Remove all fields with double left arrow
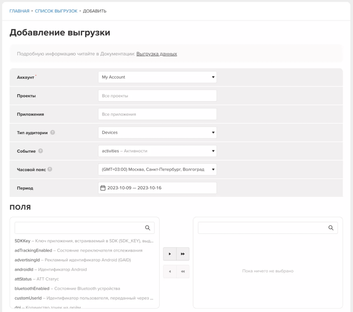 pos(183,271)
